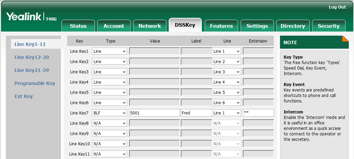Click the Yealink T48G logo
This screenshot has height=159, width=354.
point(31,17)
